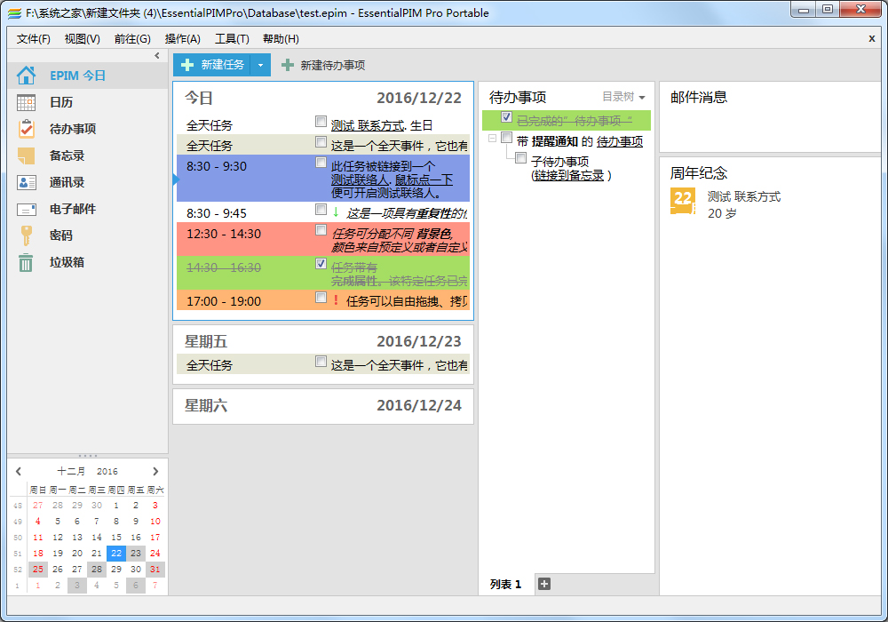Check 子待办事项 checkbox

point(521,158)
